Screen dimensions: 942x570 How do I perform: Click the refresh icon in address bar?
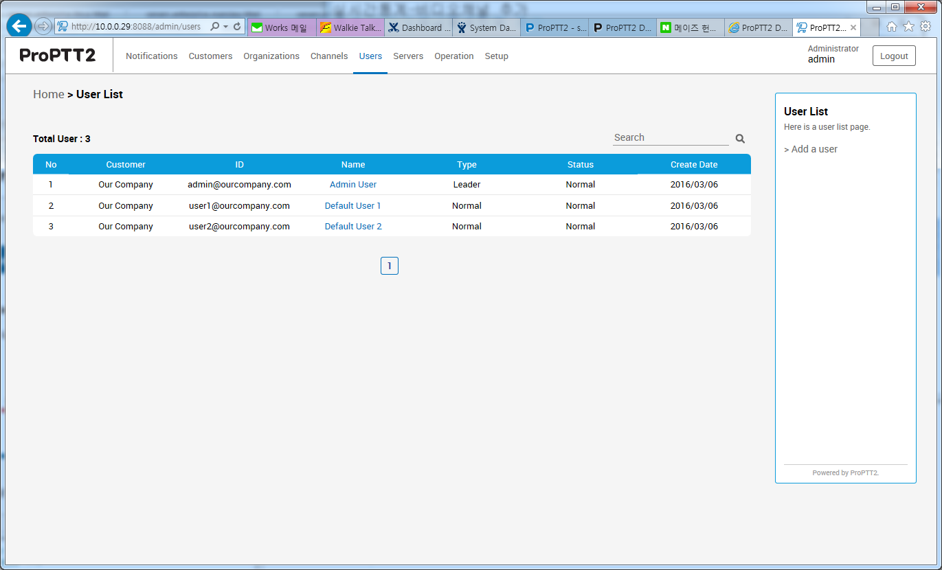click(x=237, y=27)
